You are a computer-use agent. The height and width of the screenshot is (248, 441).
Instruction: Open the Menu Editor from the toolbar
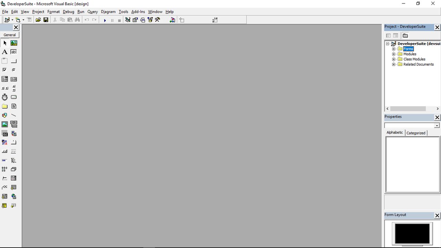point(29,20)
